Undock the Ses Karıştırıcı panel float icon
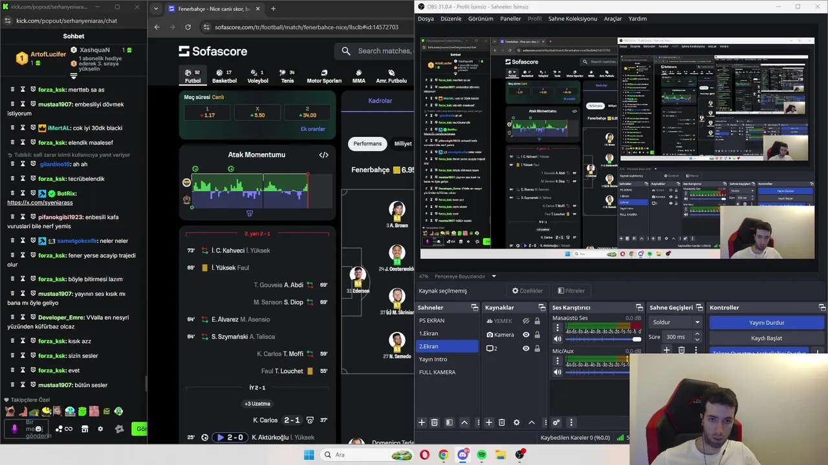This screenshot has width=828, height=465. 639,307
